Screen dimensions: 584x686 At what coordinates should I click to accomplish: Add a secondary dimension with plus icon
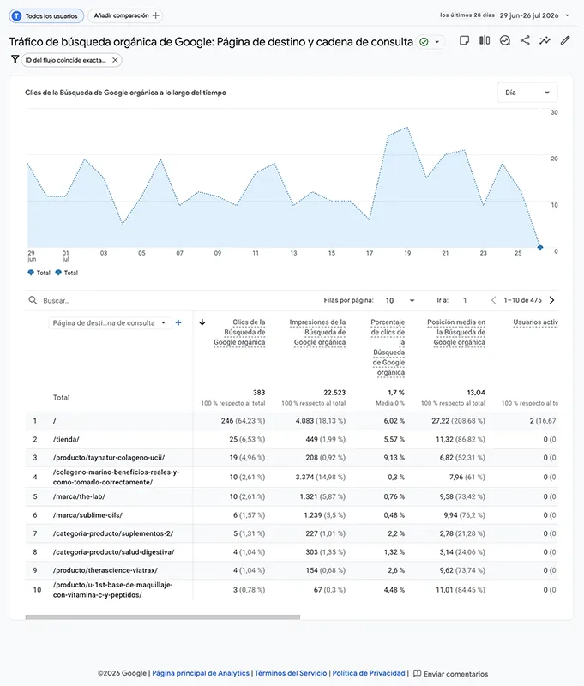pos(178,323)
